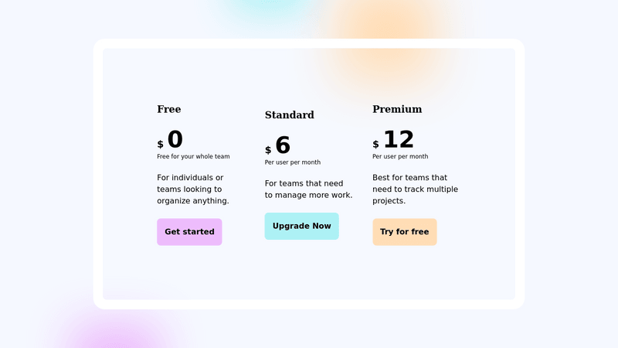Click the dollar sign beside the 12
This screenshot has width=618, height=348.
(x=375, y=145)
